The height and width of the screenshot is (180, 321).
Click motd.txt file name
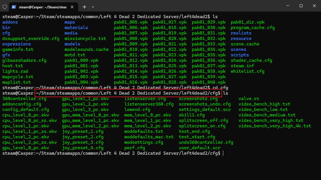click(75, 55)
